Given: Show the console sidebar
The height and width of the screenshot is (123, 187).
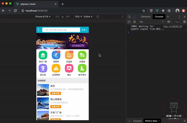Looking at the screenshot, I should click(x=129, y=22).
